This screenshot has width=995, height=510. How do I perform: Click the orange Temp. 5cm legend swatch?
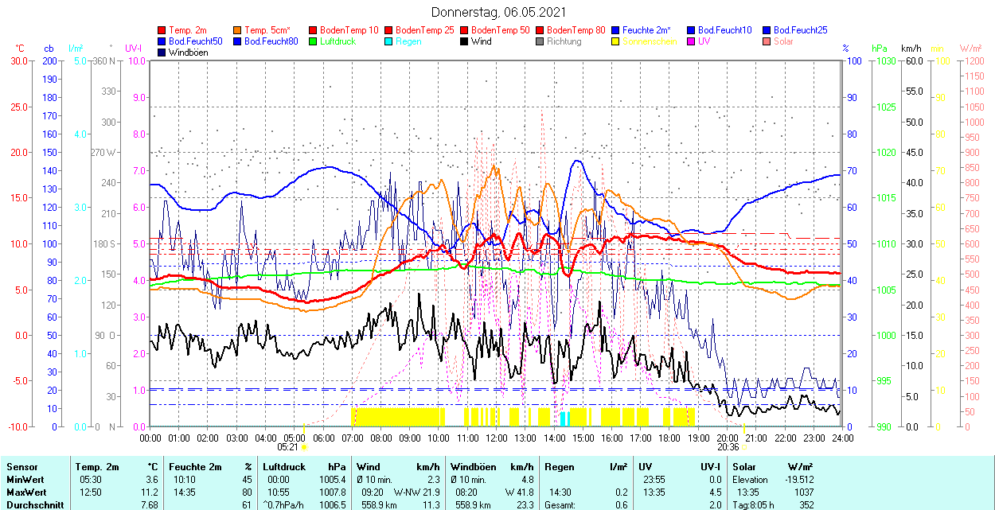point(238,30)
